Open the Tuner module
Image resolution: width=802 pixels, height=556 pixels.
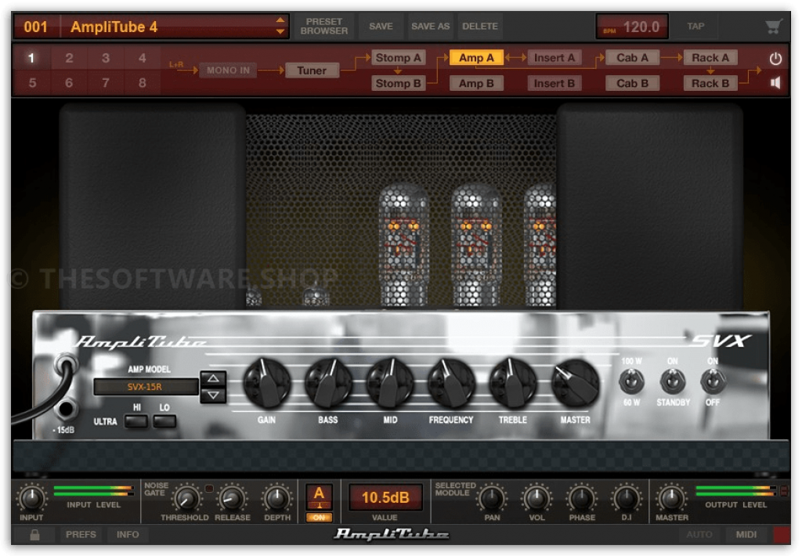click(312, 70)
